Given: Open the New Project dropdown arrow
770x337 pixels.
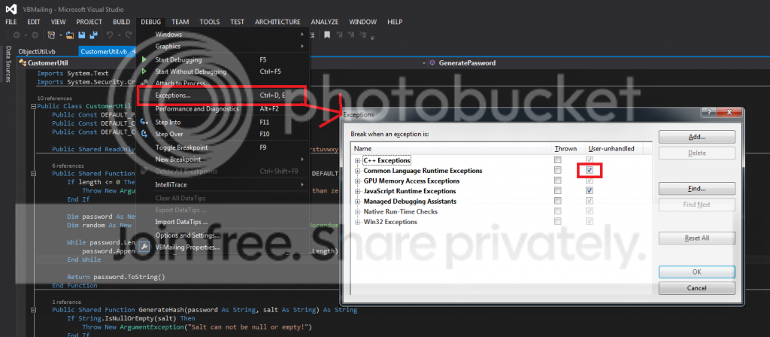Looking at the screenshot, I should [60, 35].
